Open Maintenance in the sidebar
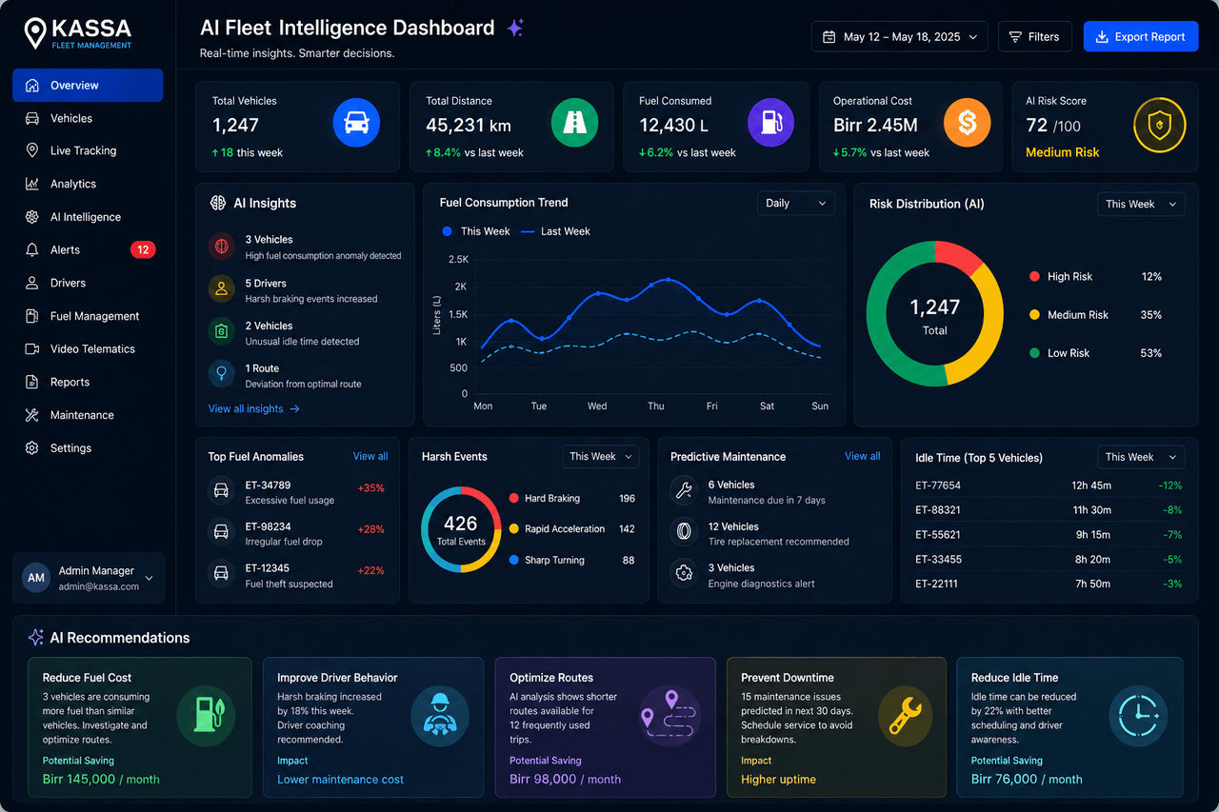Viewport: 1219px width, 812px height. click(88, 415)
